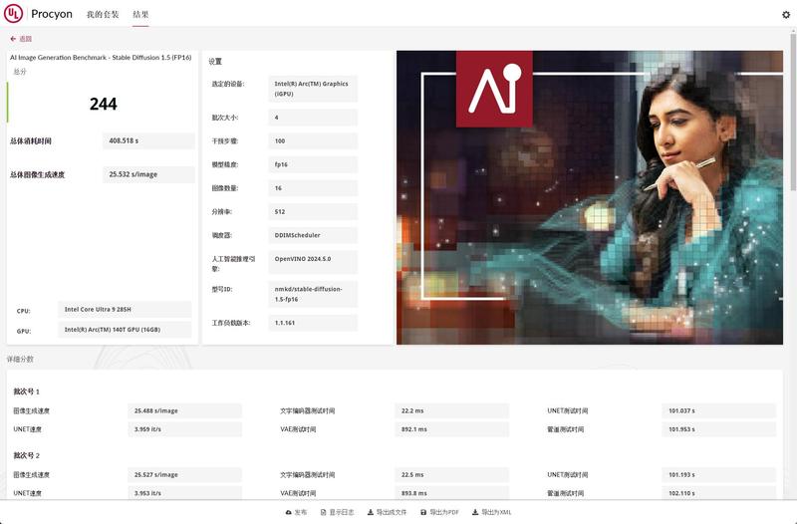Click batch 1 pipeline time 101.953 s
The image size is (797, 524).
[718, 429]
